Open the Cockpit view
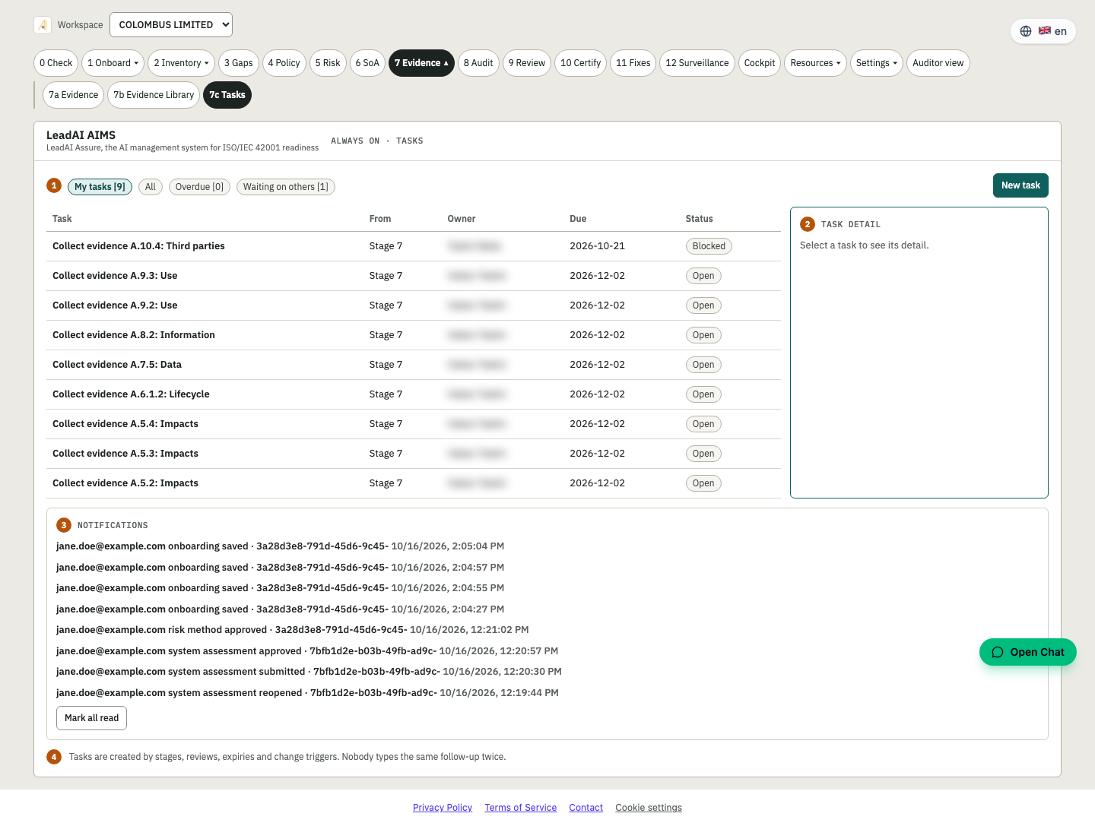The height and width of the screenshot is (826, 1095). tap(760, 63)
